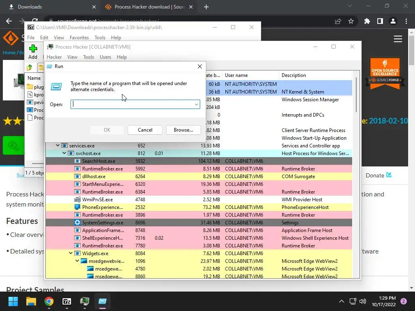The height and width of the screenshot is (311, 415).
Task: Open Chrome profile avatar icon
Action: [393, 21]
